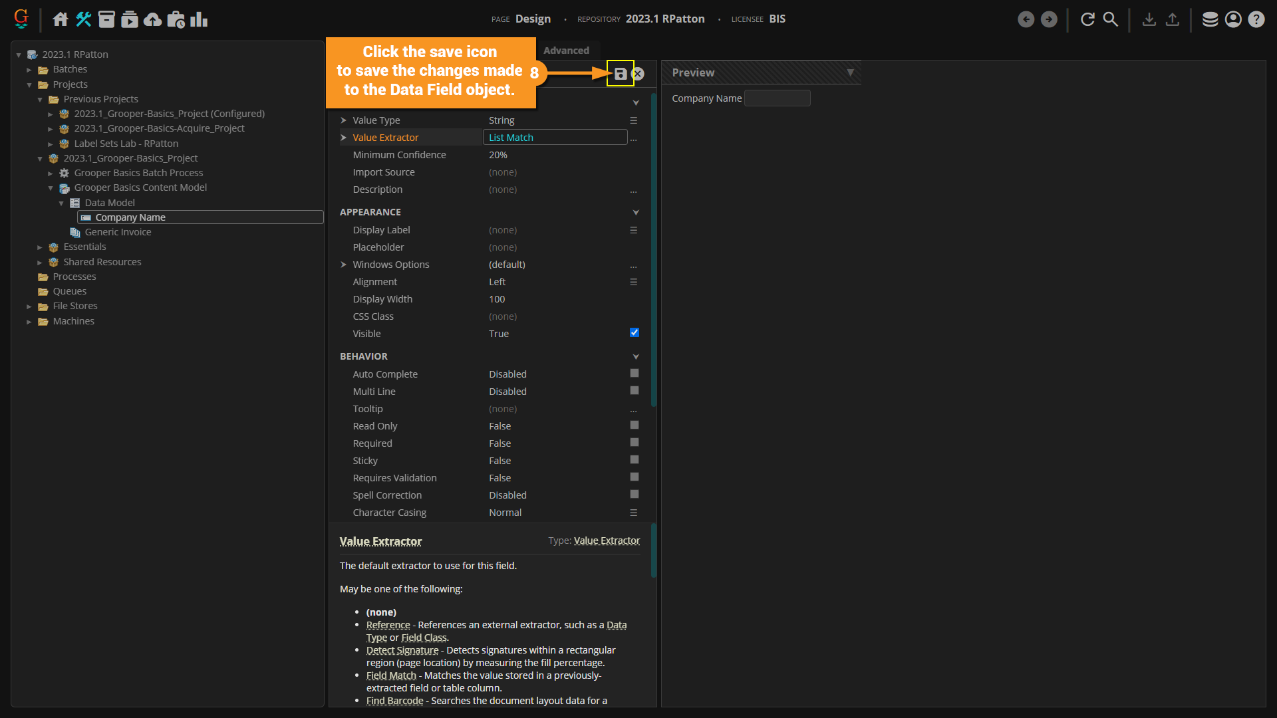Expand the Value Extractor property
1277x718 pixels.
click(344, 138)
